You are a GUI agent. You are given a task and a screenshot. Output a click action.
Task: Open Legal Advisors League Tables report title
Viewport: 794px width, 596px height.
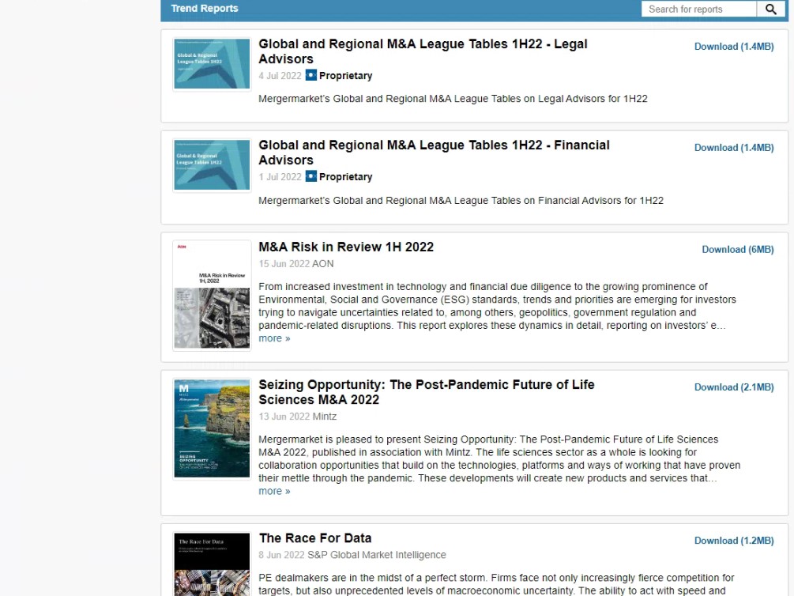(423, 51)
